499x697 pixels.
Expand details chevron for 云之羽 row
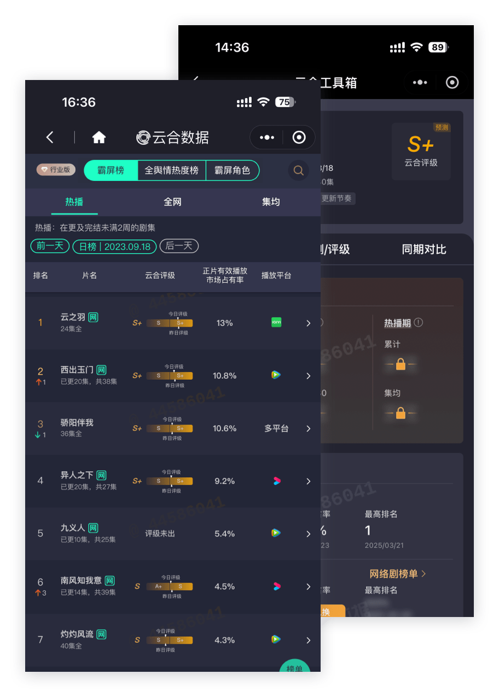tap(309, 323)
